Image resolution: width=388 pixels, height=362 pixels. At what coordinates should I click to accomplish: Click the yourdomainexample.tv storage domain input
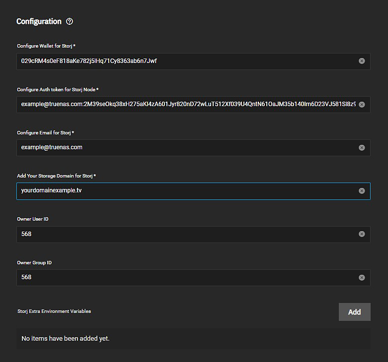tap(184, 191)
